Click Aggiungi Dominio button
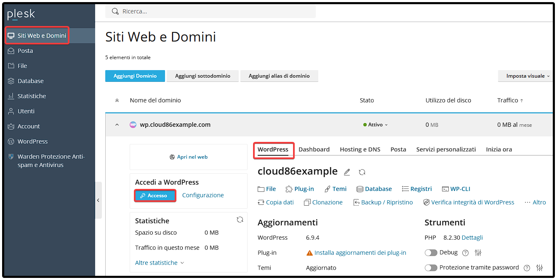Viewport: 557px width, 280px height. coord(135,76)
